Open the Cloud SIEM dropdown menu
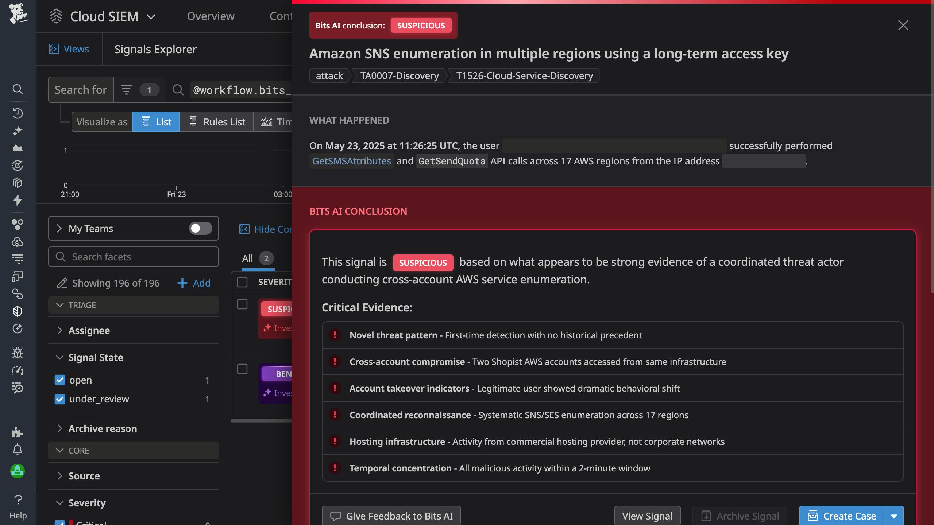 (x=152, y=16)
